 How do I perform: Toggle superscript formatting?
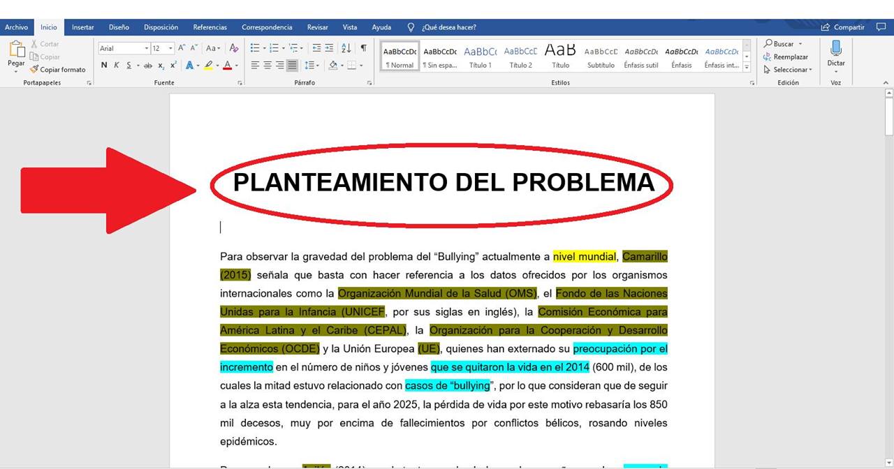tap(173, 65)
